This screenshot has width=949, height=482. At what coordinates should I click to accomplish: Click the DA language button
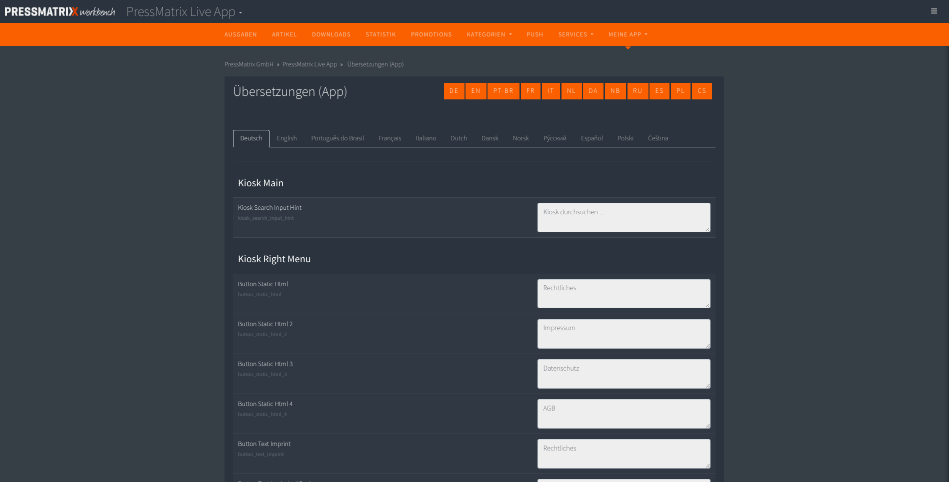(593, 91)
